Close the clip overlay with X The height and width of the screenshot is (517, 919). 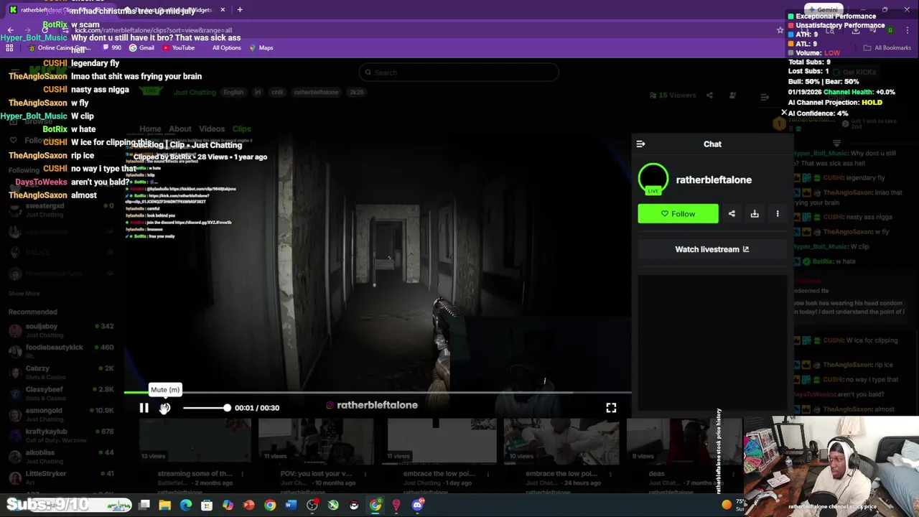(x=784, y=112)
